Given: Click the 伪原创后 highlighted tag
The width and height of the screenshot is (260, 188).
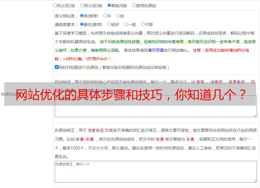Looking at the screenshot, I should 96,130.
